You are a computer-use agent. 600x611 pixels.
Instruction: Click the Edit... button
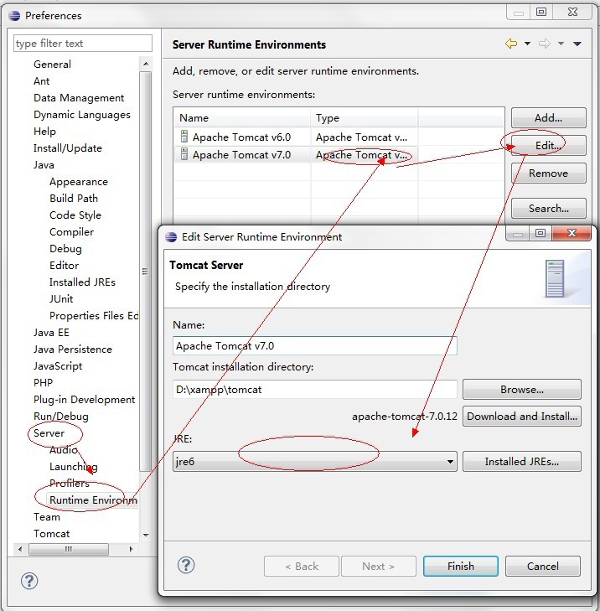coord(548,145)
